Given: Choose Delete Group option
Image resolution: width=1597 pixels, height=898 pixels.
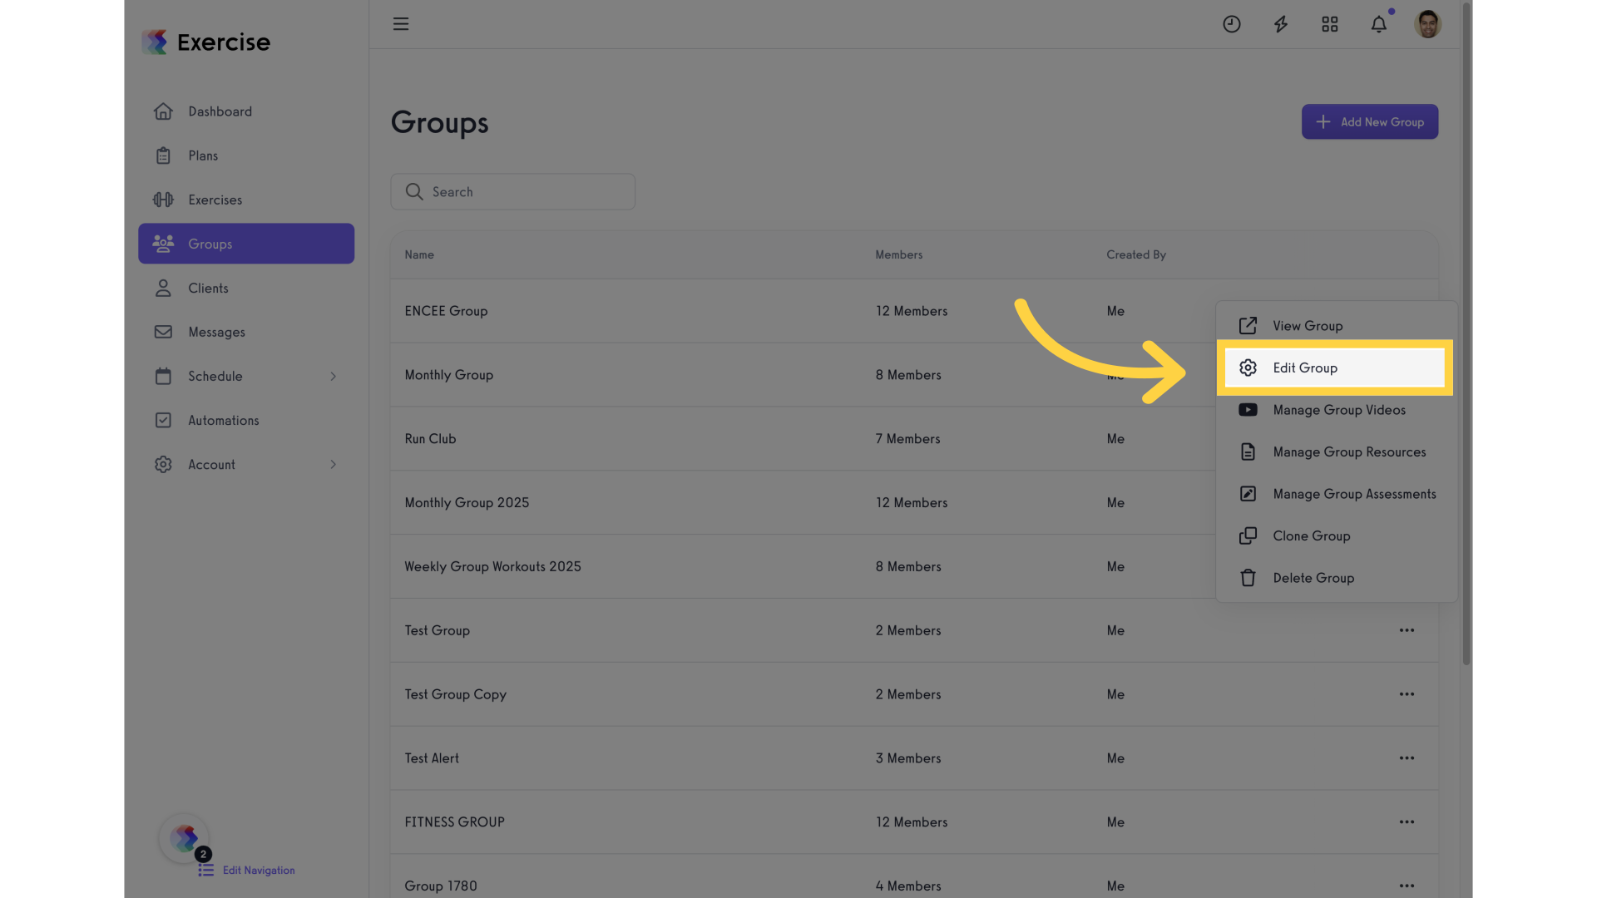Looking at the screenshot, I should pyautogui.click(x=1337, y=578).
